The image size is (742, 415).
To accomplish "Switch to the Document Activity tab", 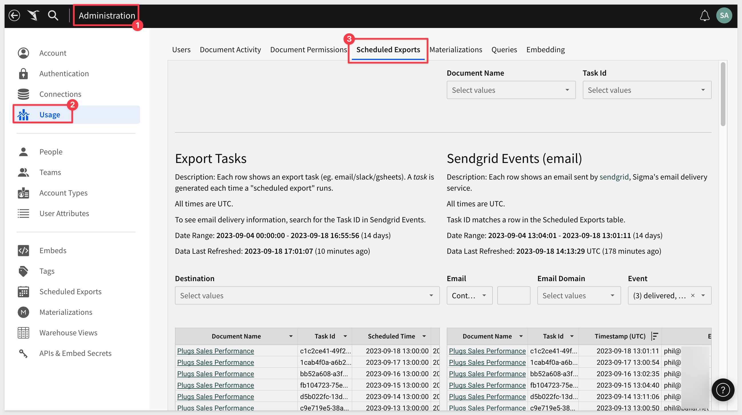I will pos(230,49).
